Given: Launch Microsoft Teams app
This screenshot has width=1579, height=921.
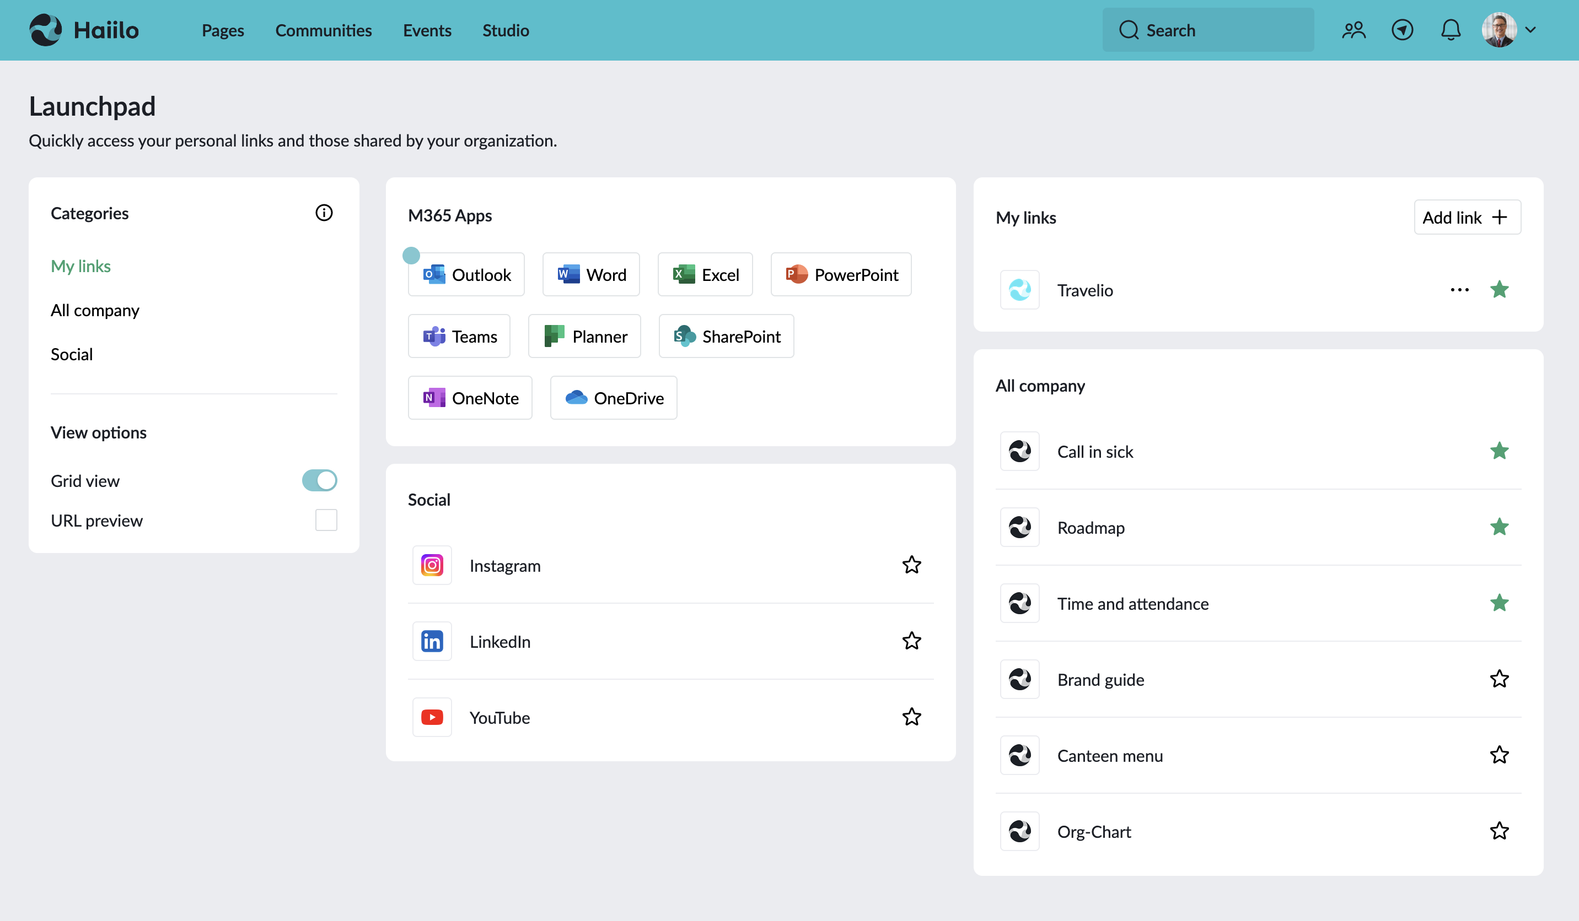Looking at the screenshot, I should (459, 336).
